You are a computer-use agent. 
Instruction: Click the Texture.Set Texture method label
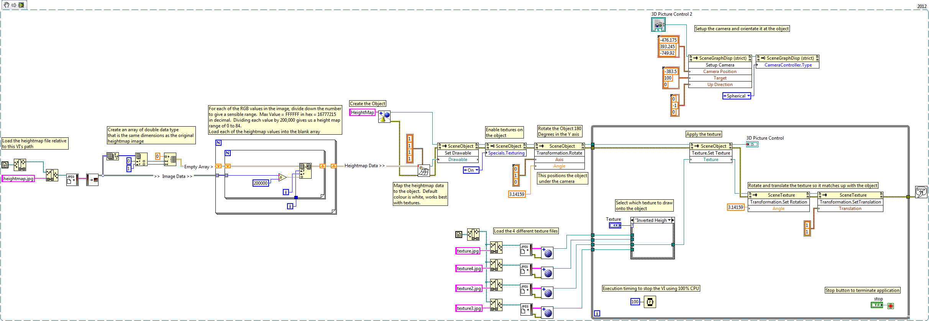[x=711, y=153]
